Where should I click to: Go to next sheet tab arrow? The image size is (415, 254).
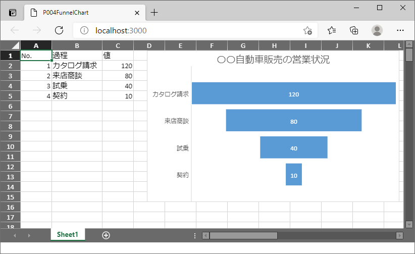(x=29, y=235)
